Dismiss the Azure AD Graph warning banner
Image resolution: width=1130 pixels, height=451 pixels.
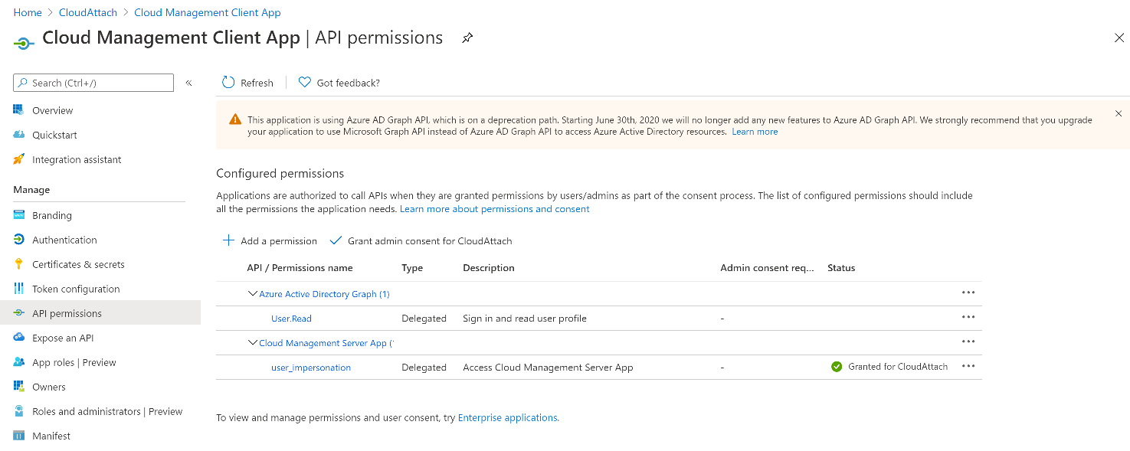click(x=1119, y=113)
